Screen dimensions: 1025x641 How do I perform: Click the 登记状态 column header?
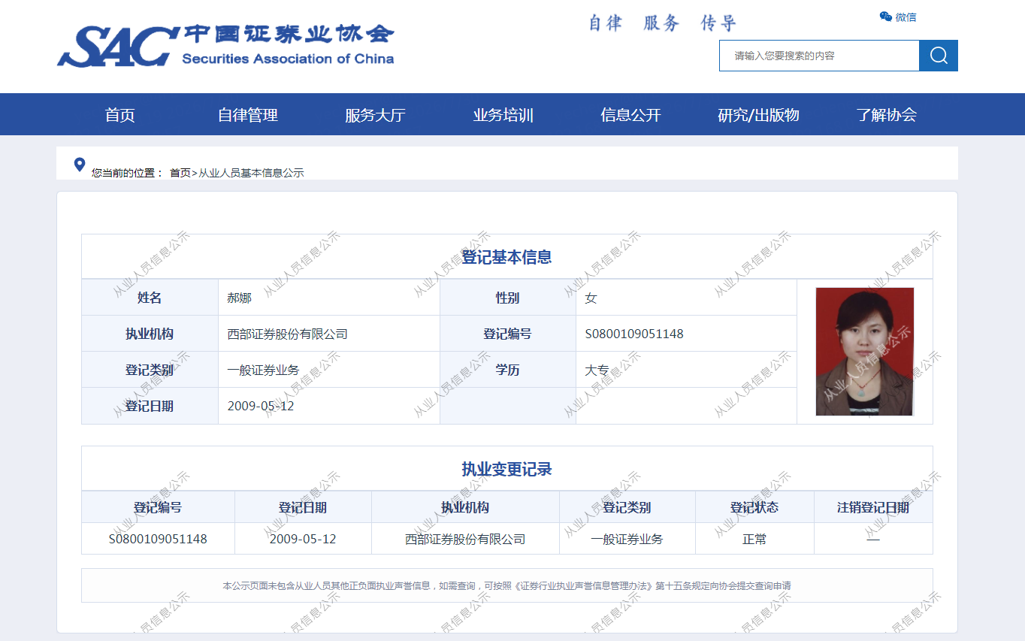click(x=754, y=508)
